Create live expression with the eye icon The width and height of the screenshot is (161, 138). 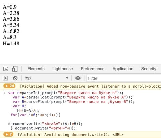pos(78,78)
